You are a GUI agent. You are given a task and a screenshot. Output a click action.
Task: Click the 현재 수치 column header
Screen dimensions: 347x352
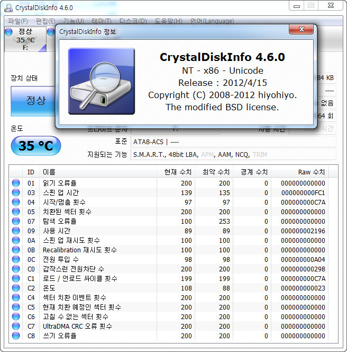click(176, 172)
